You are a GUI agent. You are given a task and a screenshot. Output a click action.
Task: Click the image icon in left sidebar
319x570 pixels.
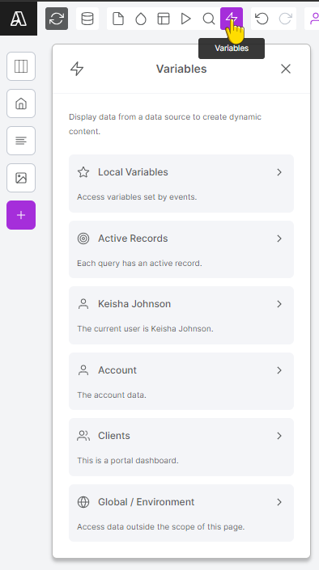(x=21, y=178)
